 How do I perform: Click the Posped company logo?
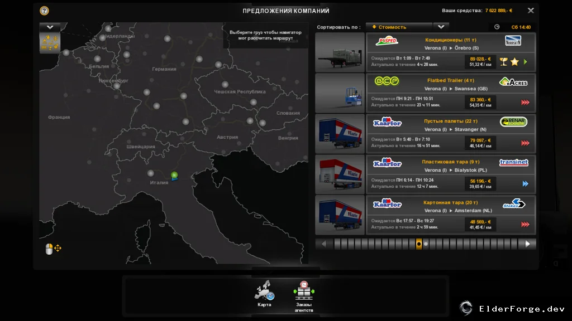coord(387,40)
